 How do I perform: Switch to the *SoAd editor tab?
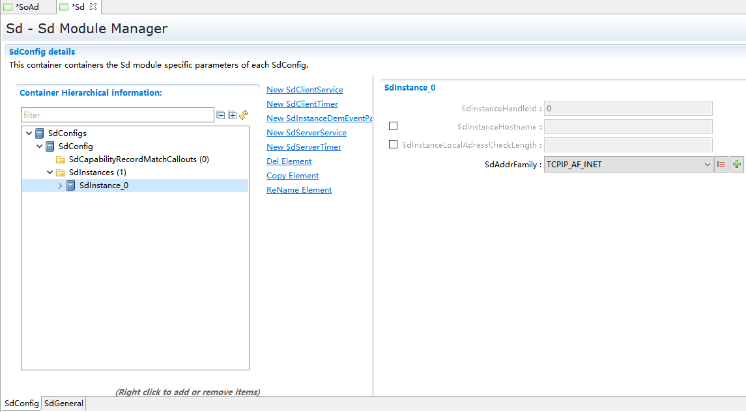(27, 7)
